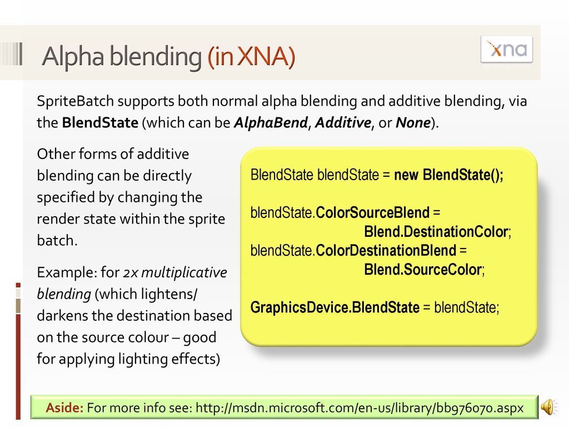Click the tan block on left edge
The height and width of the screenshot is (427, 569).
pos(18,306)
